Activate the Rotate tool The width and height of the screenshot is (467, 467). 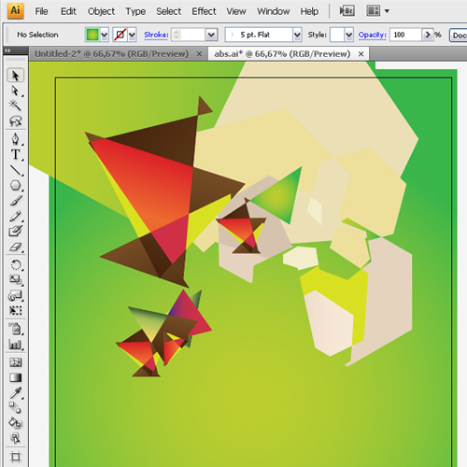pos(15,265)
